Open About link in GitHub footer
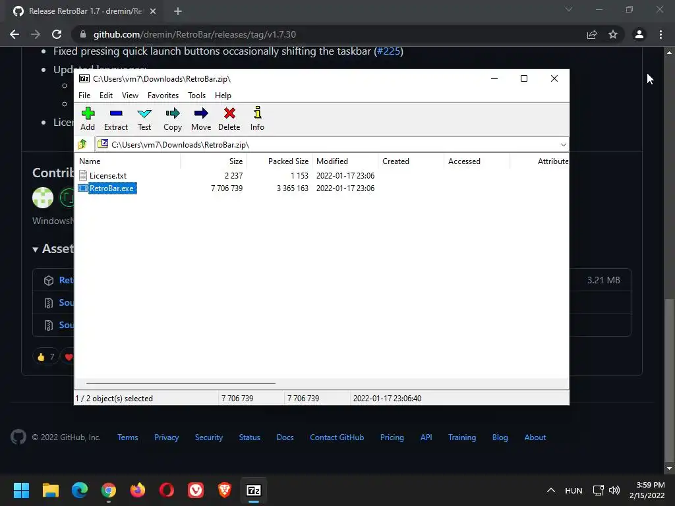 tap(535, 437)
